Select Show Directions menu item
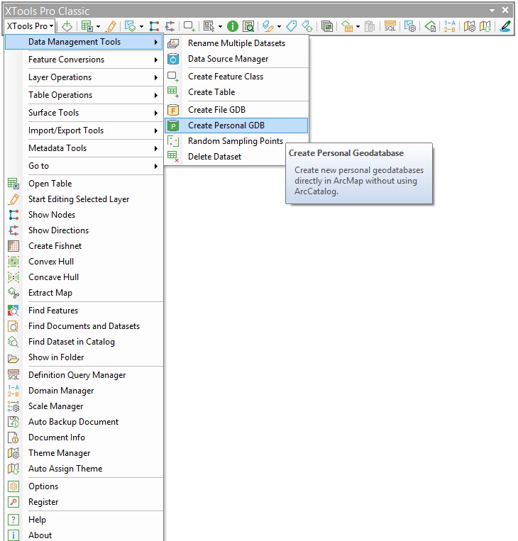Screen dimensions: 518x541 pos(84,230)
